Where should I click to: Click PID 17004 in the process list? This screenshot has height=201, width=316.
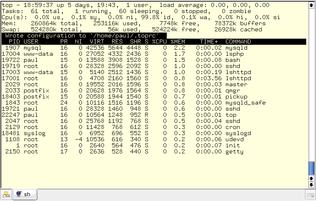point(11,54)
